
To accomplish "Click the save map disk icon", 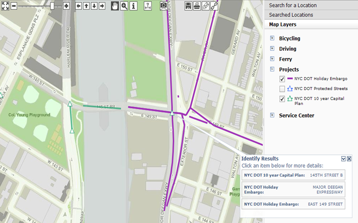I will pos(188,6).
